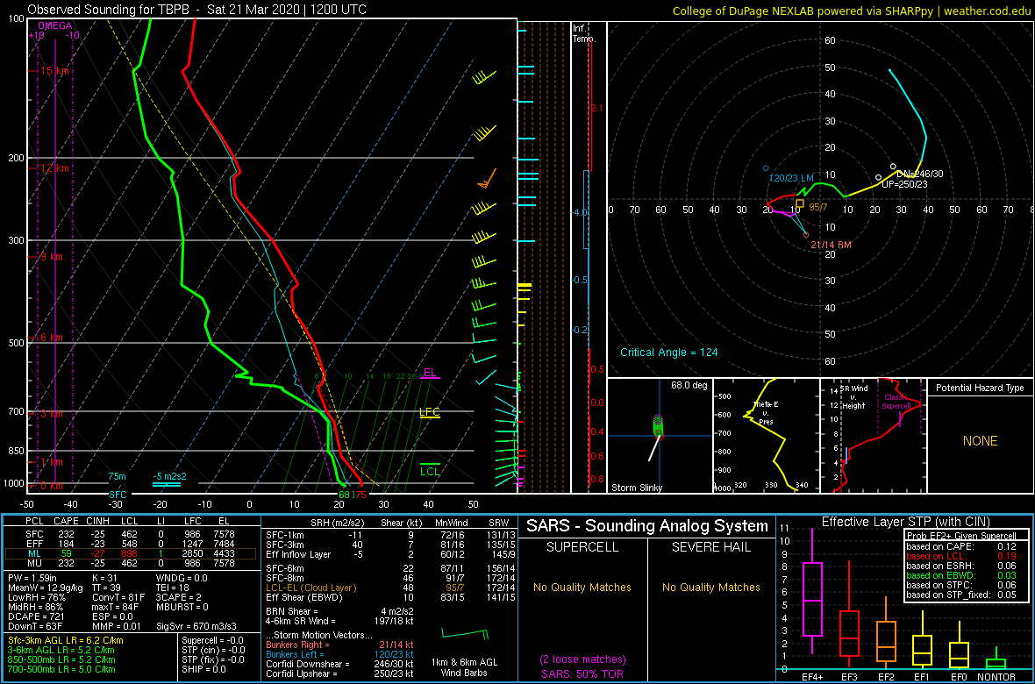The height and width of the screenshot is (684, 1035).
Task: Click the '21/14 RM' hodograph label
Action: (x=831, y=245)
